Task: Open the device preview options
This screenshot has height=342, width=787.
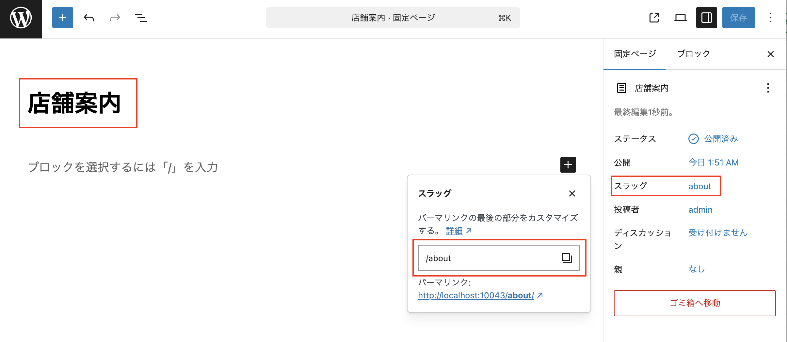Action: [x=680, y=18]
